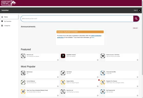Show info for Degree Works card
The image size is (143, 98).
point(98,86)
